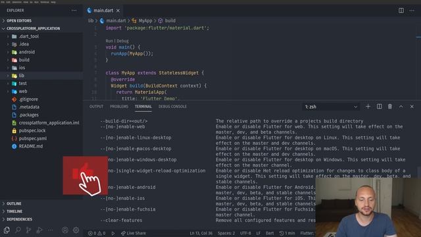The width and height of the screenshot is (421, 237).
Task: Kill terminal with trash icon
Action: click(x=390, y=107)
